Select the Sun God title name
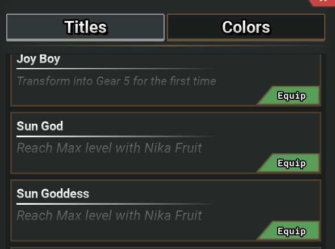Image resolution: width=335 pixels, height=249 pixels. (x=40, y=126)
